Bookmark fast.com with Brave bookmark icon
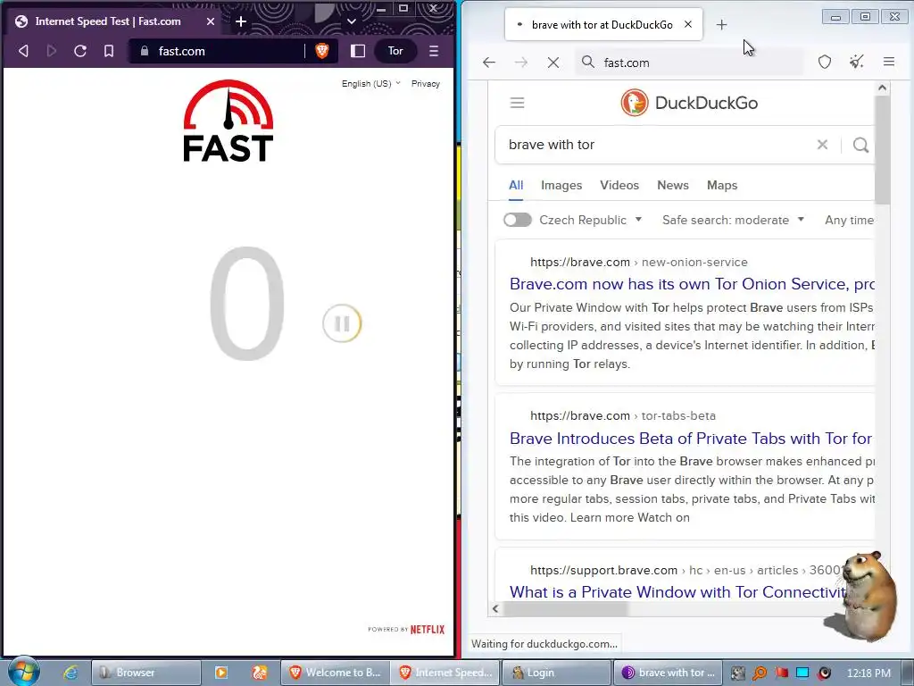 (108, 51)
